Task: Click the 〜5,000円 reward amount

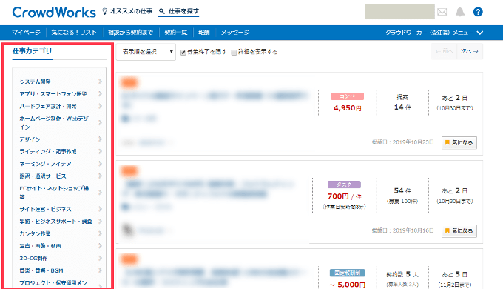Action: 347,285
